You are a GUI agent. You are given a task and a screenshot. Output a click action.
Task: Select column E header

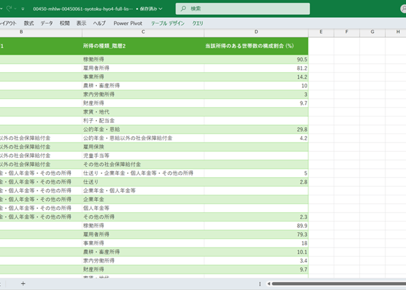(321, 32)
